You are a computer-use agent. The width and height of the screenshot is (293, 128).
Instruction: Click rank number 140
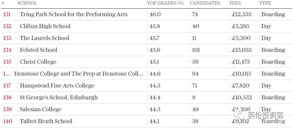(x=8, y=121)
